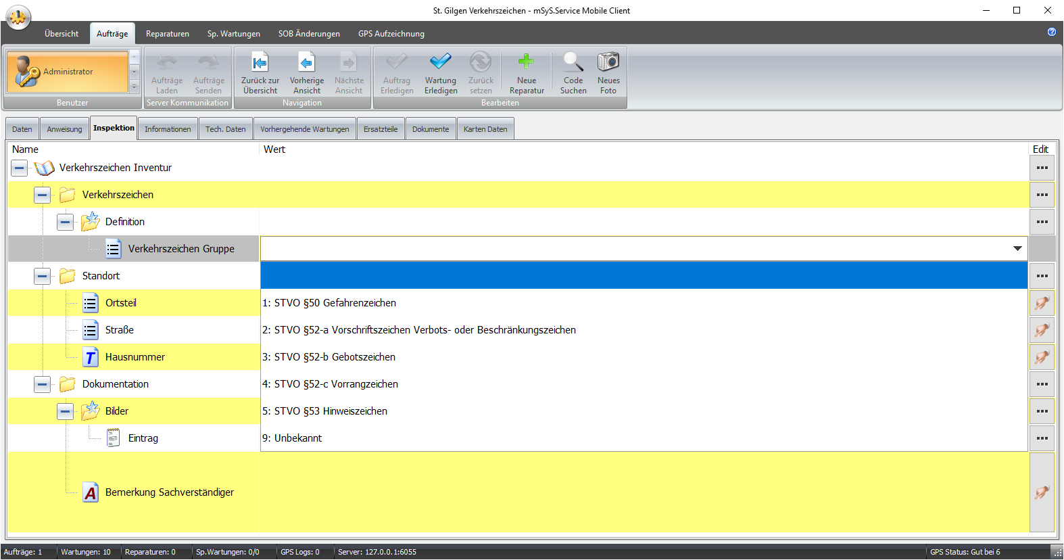Open the Tech. Daten tab
This screenshot has width=1064, height=560.
click(225, 129)
